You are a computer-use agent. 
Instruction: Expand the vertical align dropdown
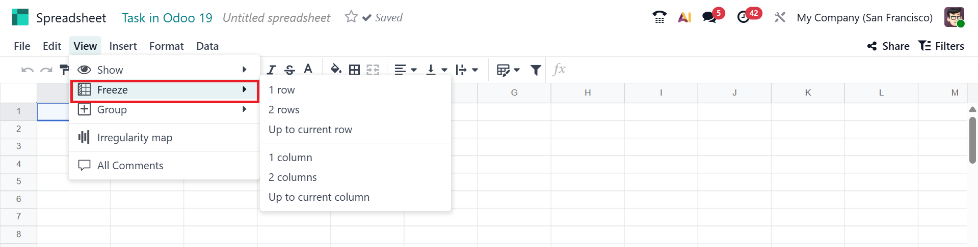pos(437,70)
